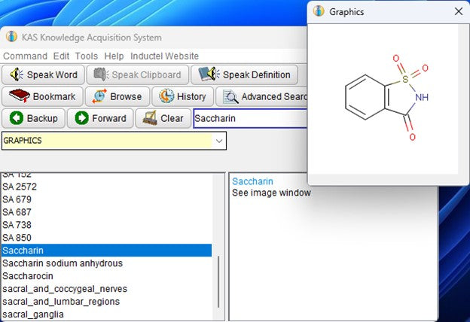Select sacral_ganglia entry
The width and height of the screenshot is (470, 322).
tap(106, 314)
